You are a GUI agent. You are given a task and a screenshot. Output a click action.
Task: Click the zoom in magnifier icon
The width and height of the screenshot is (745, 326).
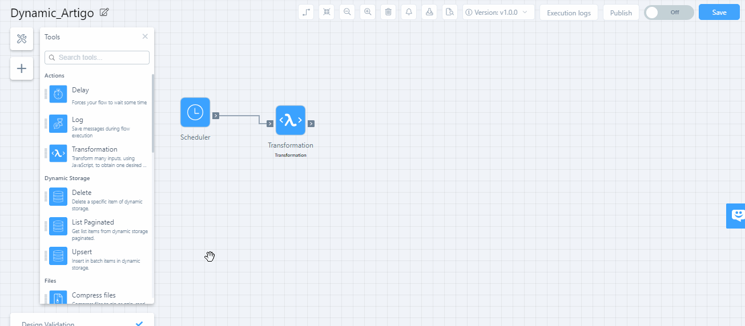[x=368, y=12]
